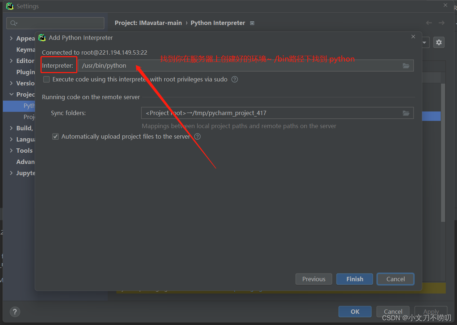
Task: Close the Add Python Interpreter dialog
Action: click(413, 37)
